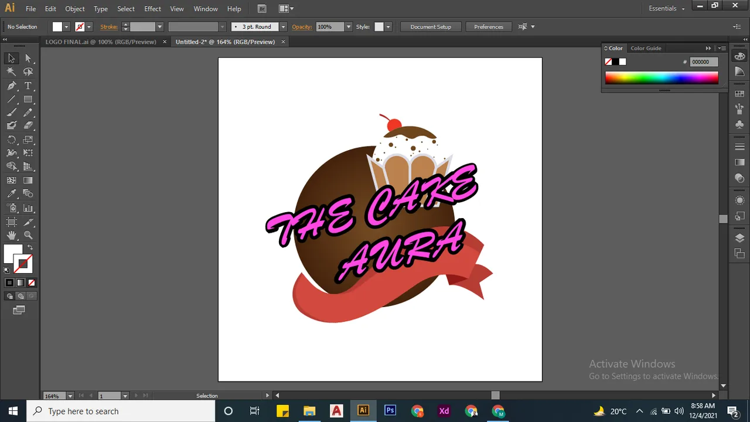This screenshot has height=422, width=750.
Task: Open the 164% zoom level dropdown
Action: pos(70,396)
